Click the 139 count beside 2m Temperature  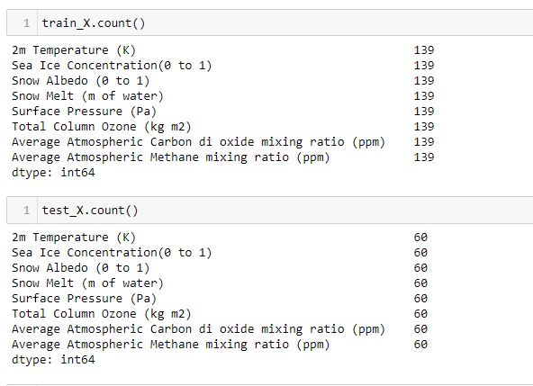424,50
